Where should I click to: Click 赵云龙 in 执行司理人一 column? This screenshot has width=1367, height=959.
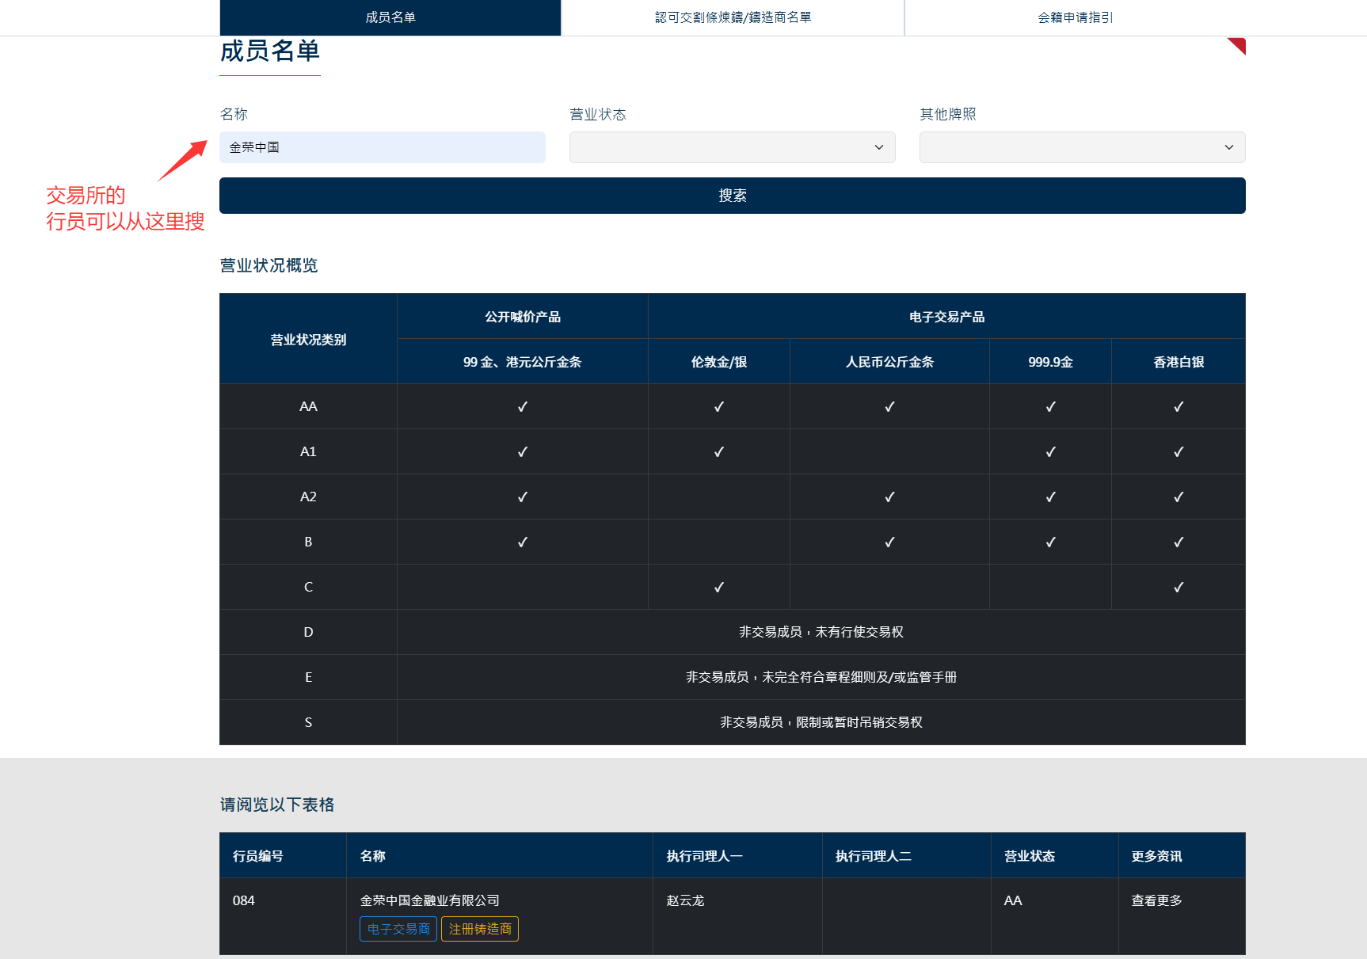(x=685, y=900)
